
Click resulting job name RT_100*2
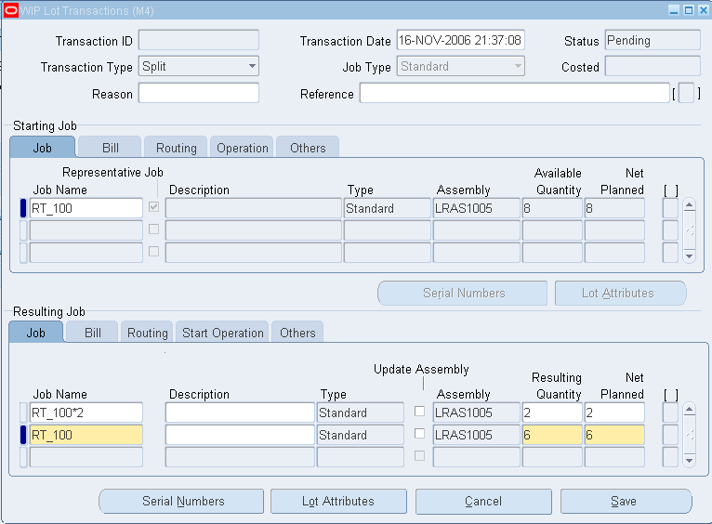(x=86, y=413)
